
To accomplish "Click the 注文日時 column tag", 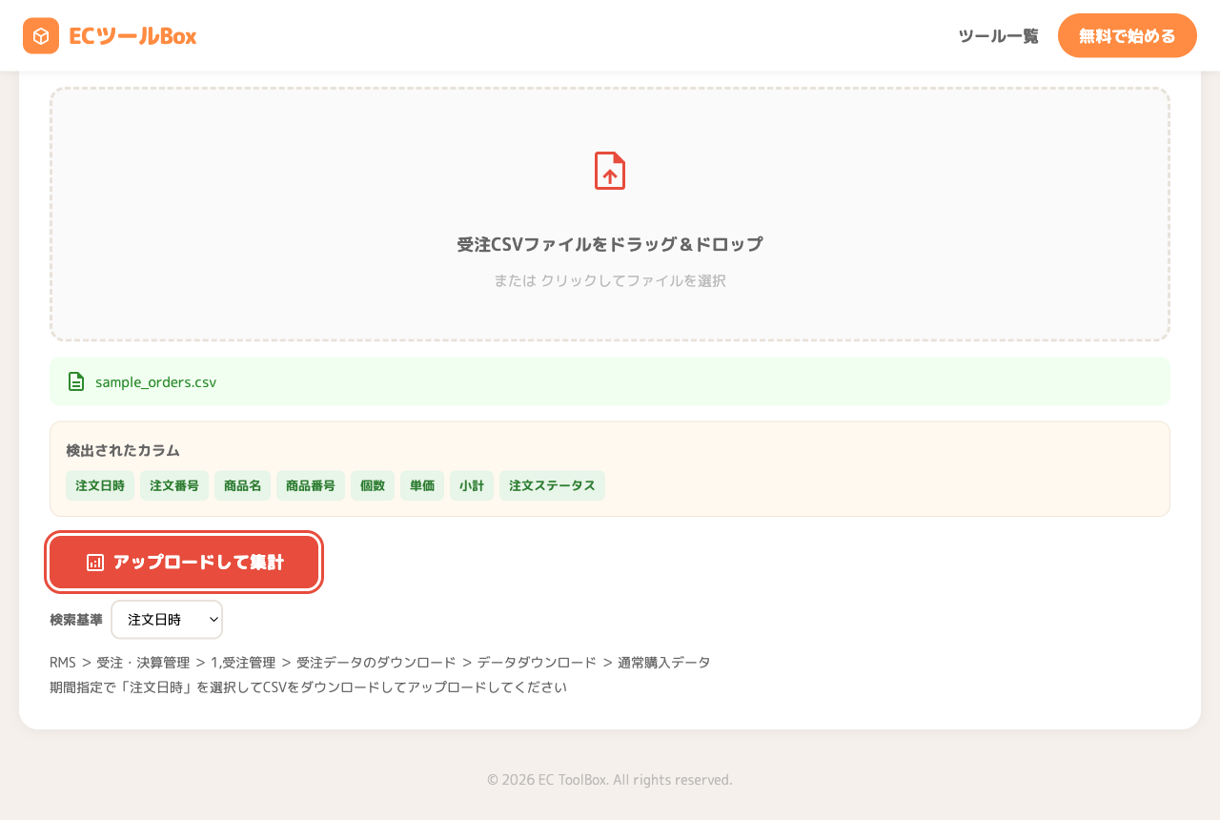I will (100, 485).
